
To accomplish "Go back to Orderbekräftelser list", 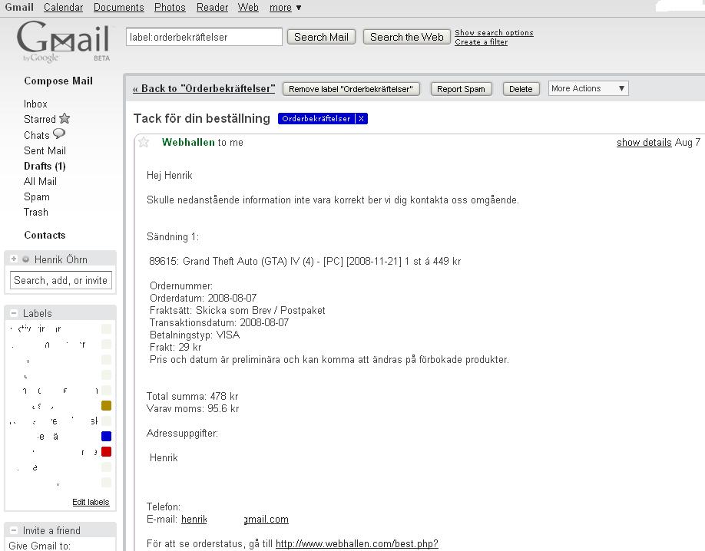I will pos(204,88).
